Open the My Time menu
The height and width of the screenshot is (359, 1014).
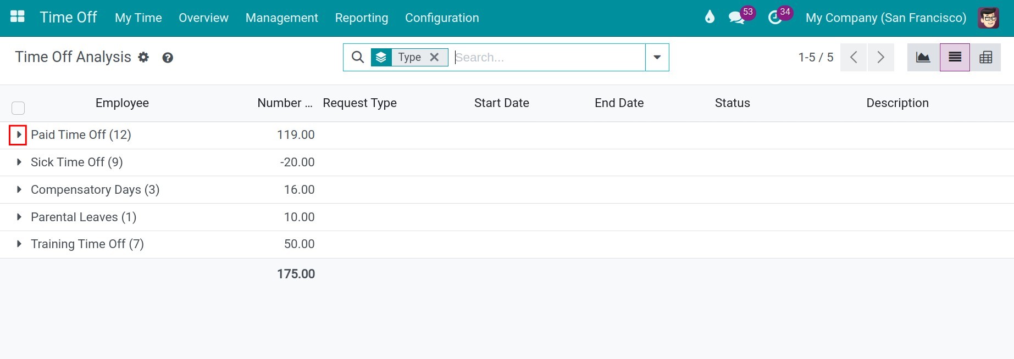coord(138,18)
